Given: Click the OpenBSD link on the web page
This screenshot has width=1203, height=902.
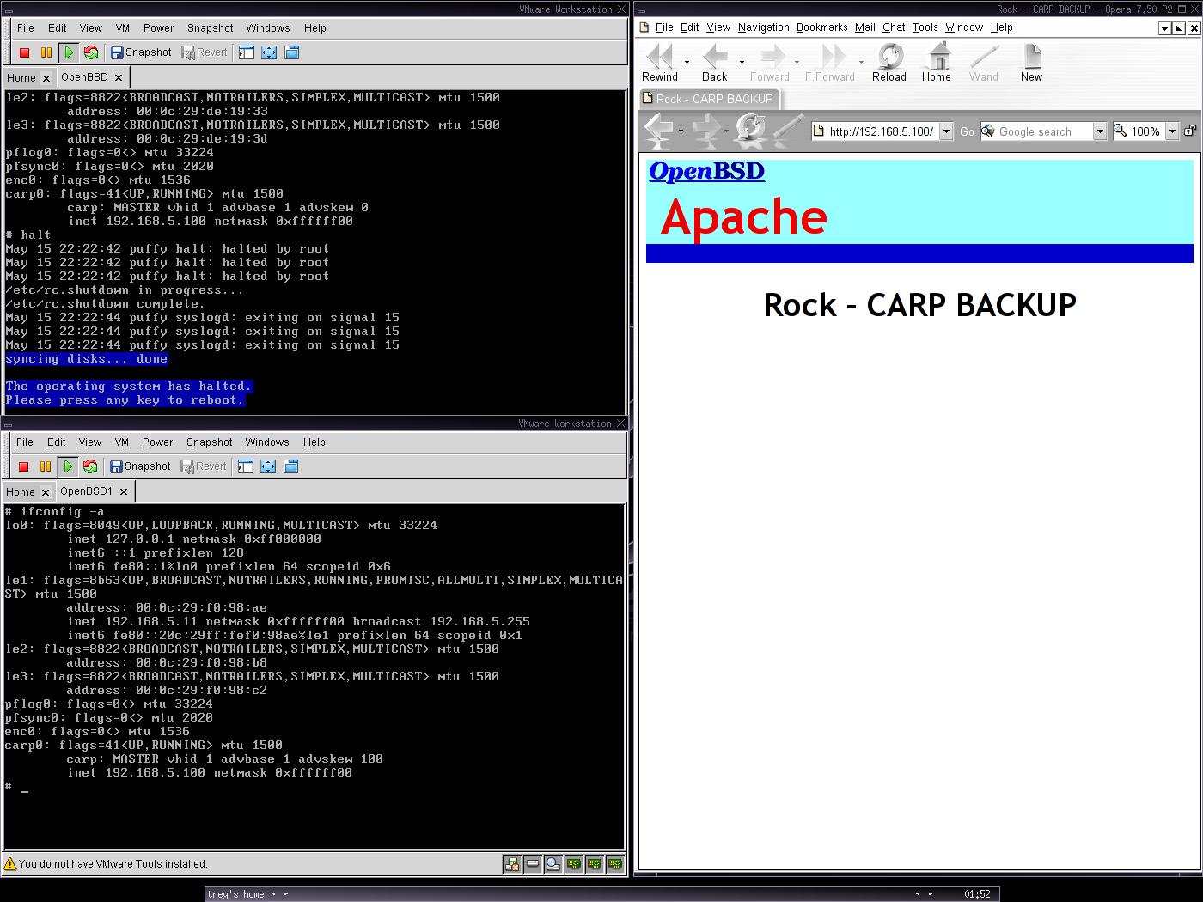Looking at the screenshot, I should 706,171.
